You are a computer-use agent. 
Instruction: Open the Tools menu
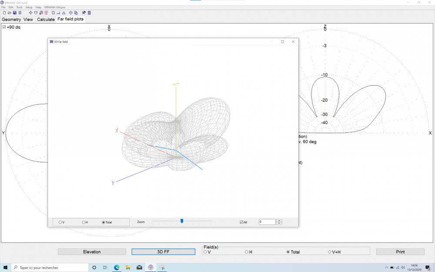[19, 7]
